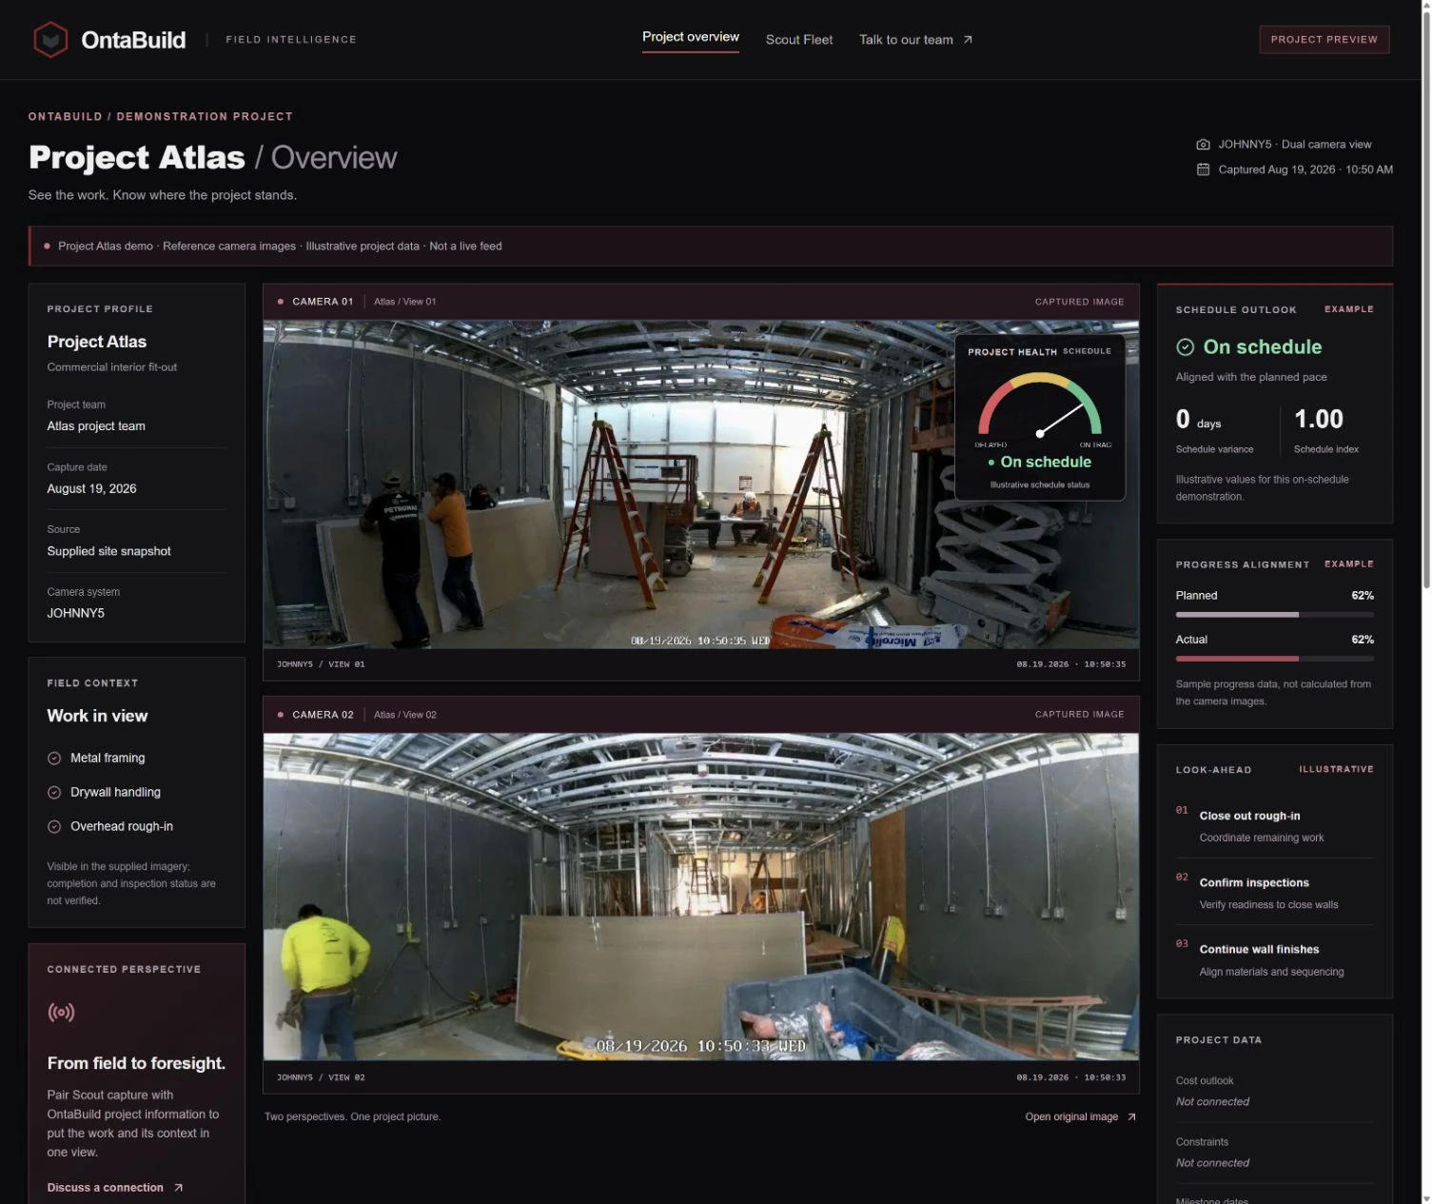Click the check icon beside Drywall handling
The image size is (1432, 1204).
(x=54, y=793)
